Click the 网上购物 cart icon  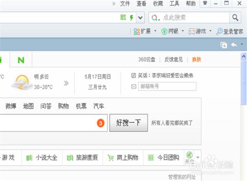point(111,158)
